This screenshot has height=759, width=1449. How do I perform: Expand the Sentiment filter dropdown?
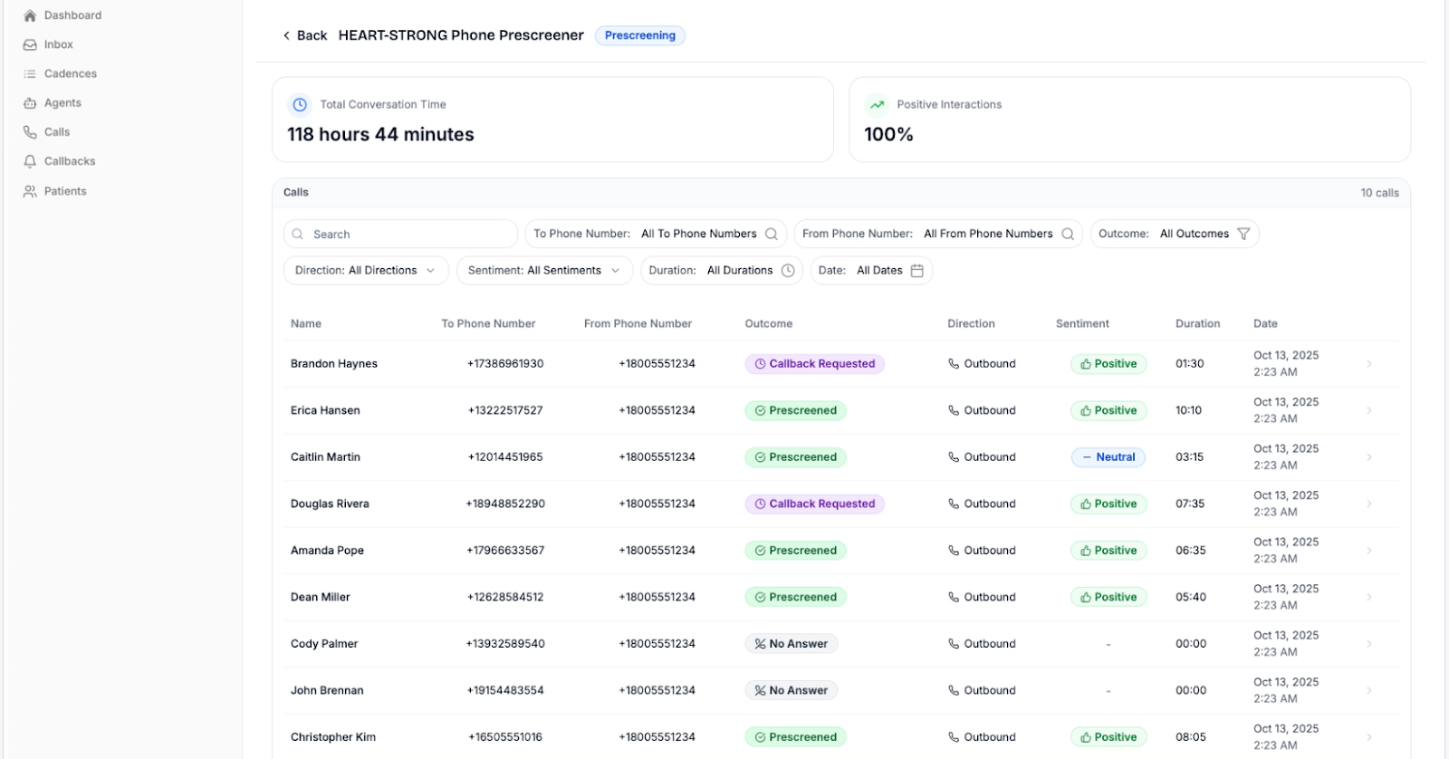click(544, 270)
